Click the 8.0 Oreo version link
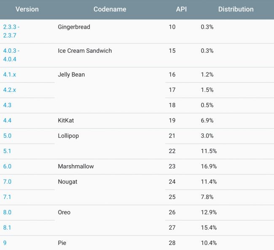Image resolution: width=274 pixels, height=250 pixels. coord(8,212)
